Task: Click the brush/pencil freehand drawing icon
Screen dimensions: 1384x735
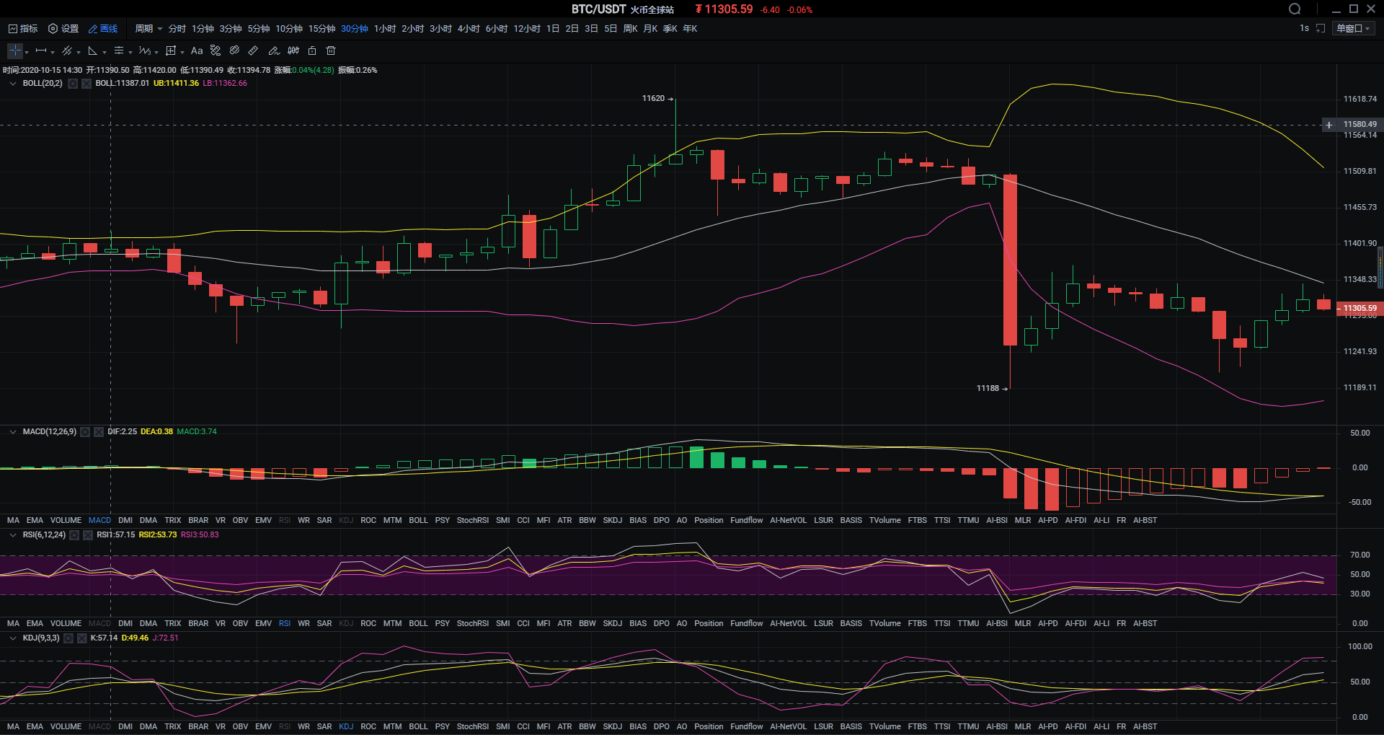Action: tap(273, 50)
